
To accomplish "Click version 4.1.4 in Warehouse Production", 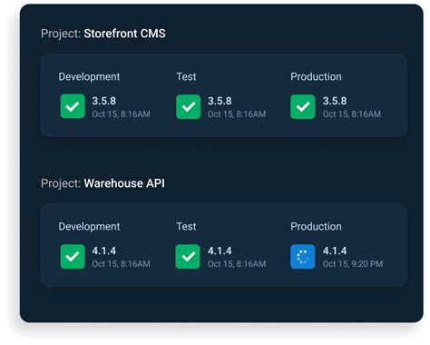I will [335, 251].
